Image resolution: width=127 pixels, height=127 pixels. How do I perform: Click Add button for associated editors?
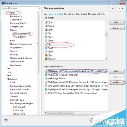point(117,71)
